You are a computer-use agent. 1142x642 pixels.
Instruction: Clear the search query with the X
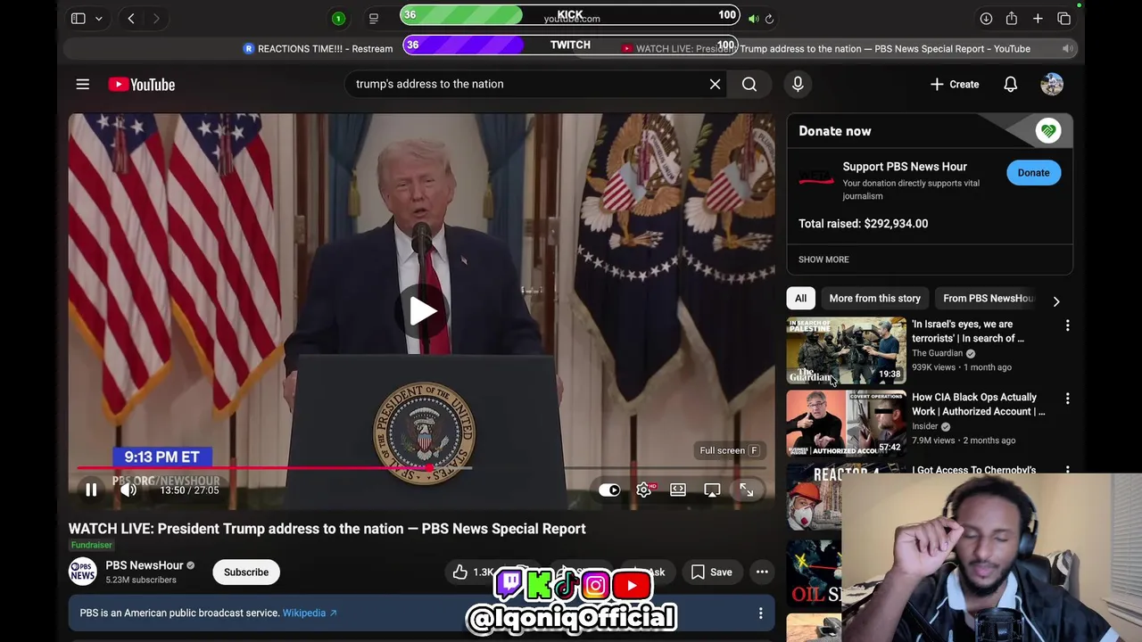[715, 84]
